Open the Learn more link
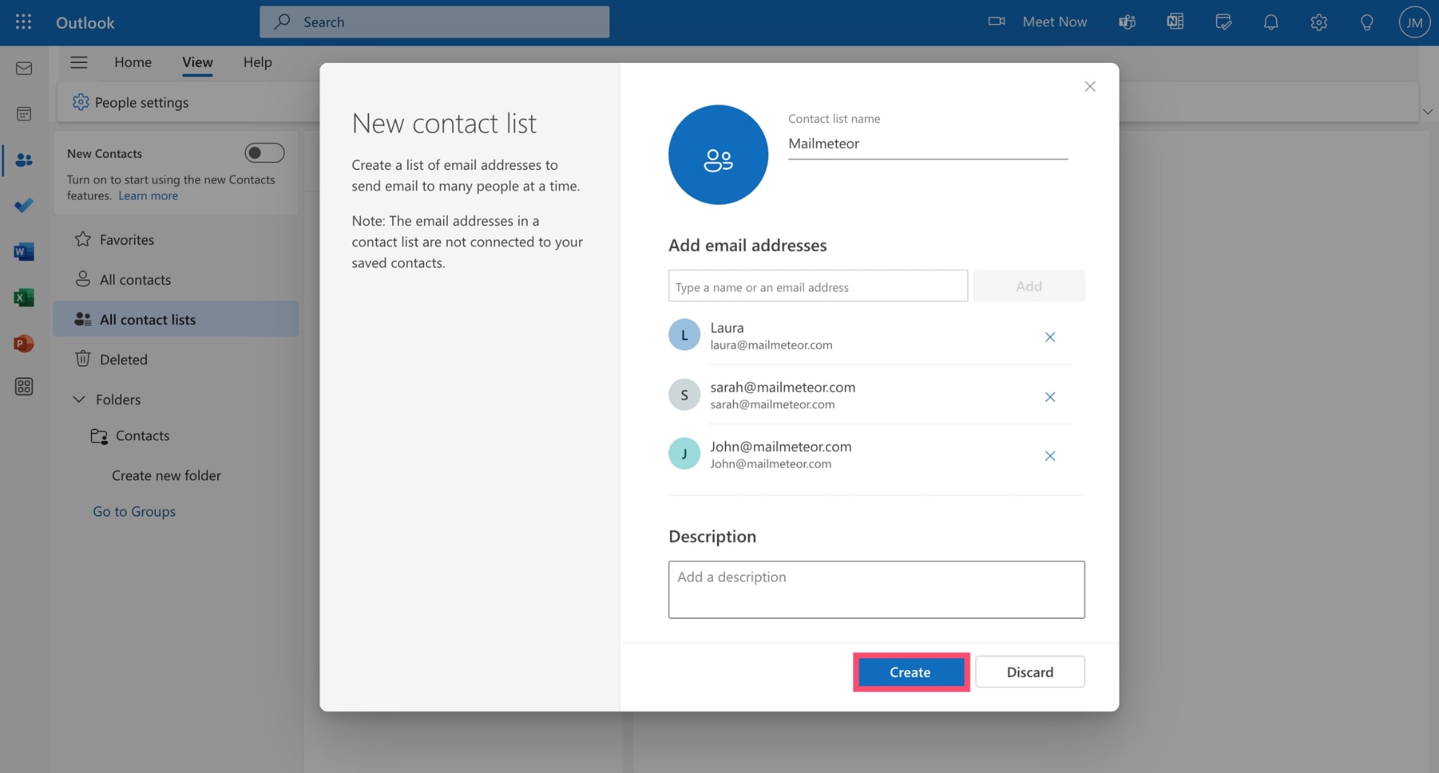This screenshot has height=773, width=1439. (x=148, y=196)
